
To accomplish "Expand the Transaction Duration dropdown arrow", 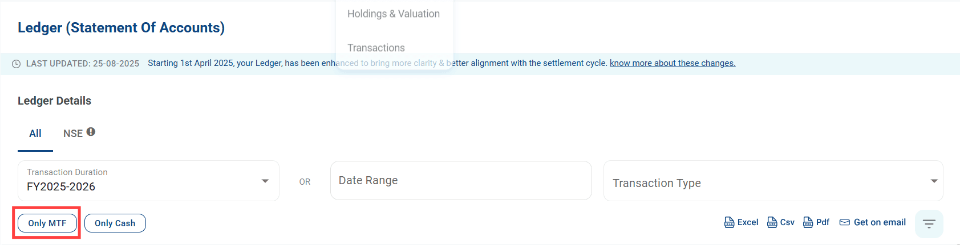I will [x=265, y=181].
